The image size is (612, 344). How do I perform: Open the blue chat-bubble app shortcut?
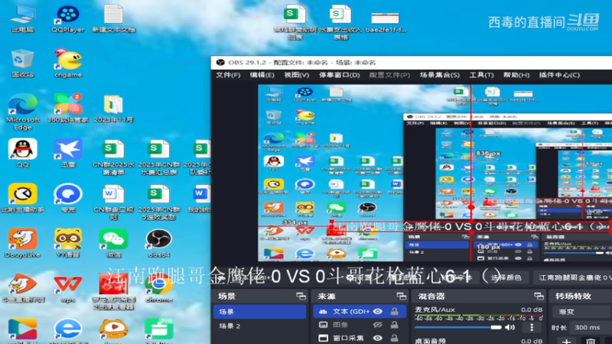coord(68,198)
